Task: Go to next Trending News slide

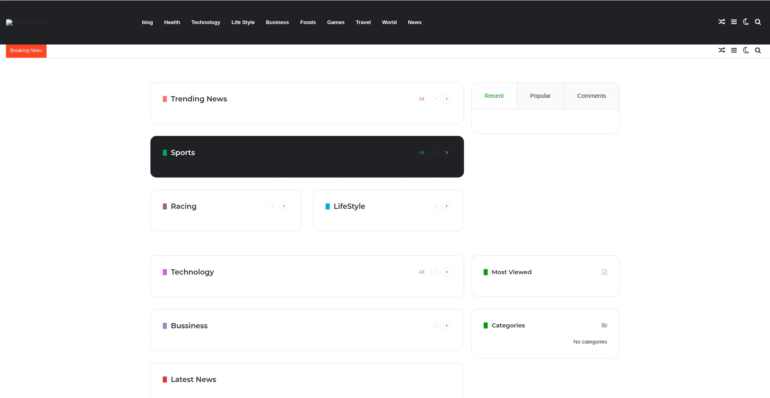Action: coord(446,99)
